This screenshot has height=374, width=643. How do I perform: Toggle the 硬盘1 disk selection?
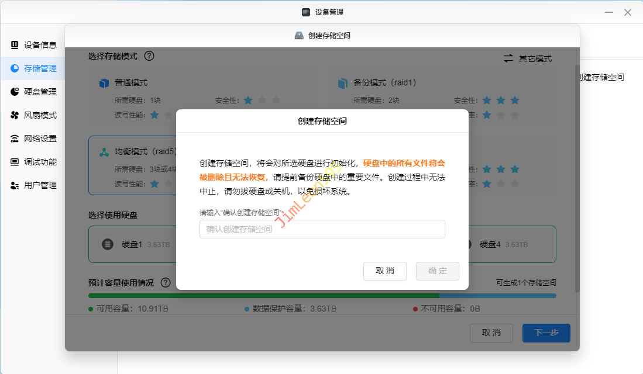(132, 244)
